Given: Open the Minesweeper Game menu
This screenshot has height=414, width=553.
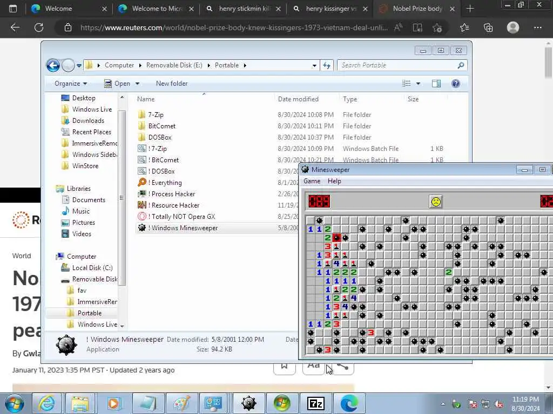Looking at the screenshot, I should pos(312,181).
